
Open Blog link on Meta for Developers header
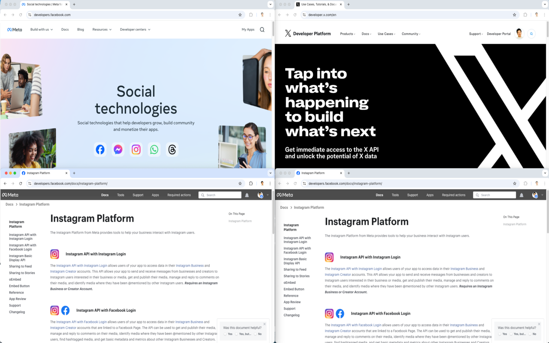(81, 30)
